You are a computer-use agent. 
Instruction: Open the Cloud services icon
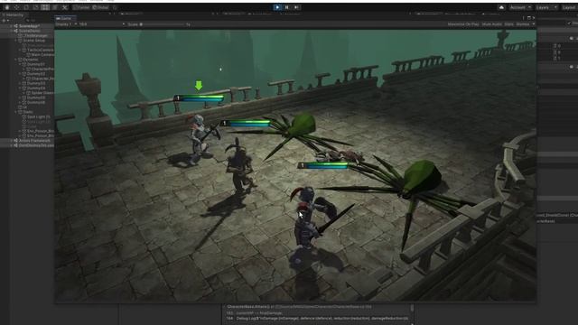[x=501, y=7]
